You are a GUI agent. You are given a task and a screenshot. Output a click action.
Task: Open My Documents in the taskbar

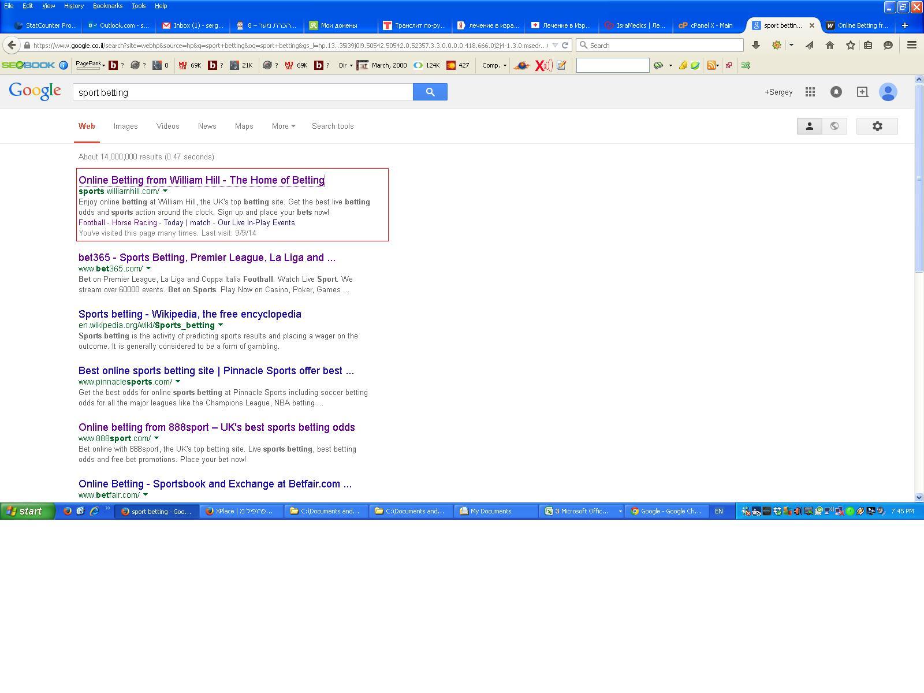[x=497, y=511]
